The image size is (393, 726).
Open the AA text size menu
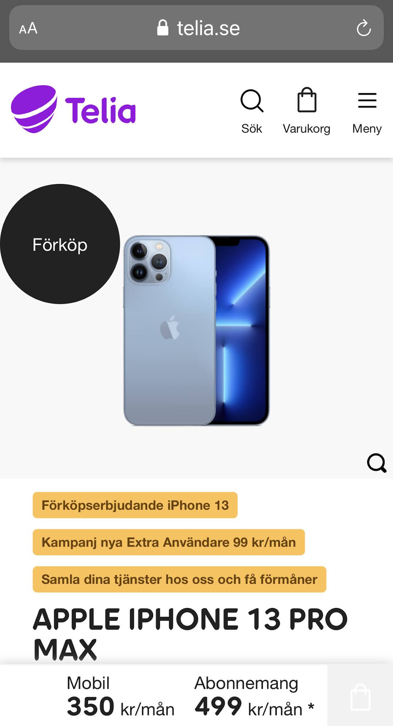coord(28,28)
